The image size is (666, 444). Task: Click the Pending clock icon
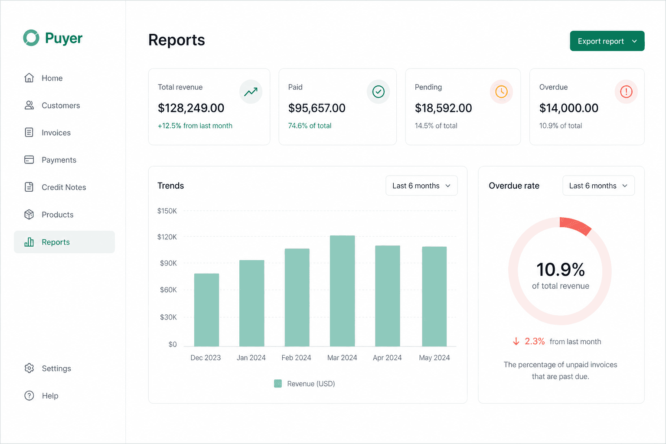point(502,91)
